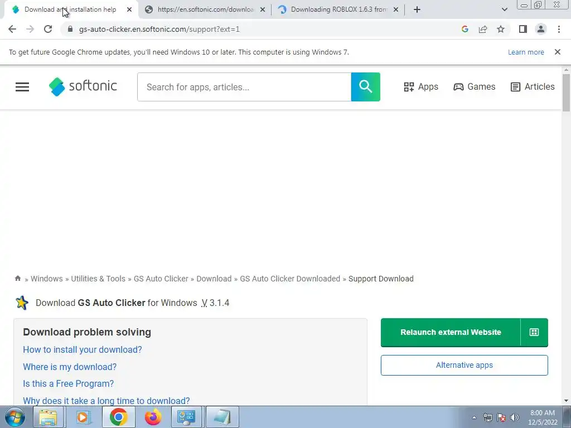The image size is (571, 428).
Task: Click Utilities & Tools breadcrumb link
Action: tap(98, 279)
